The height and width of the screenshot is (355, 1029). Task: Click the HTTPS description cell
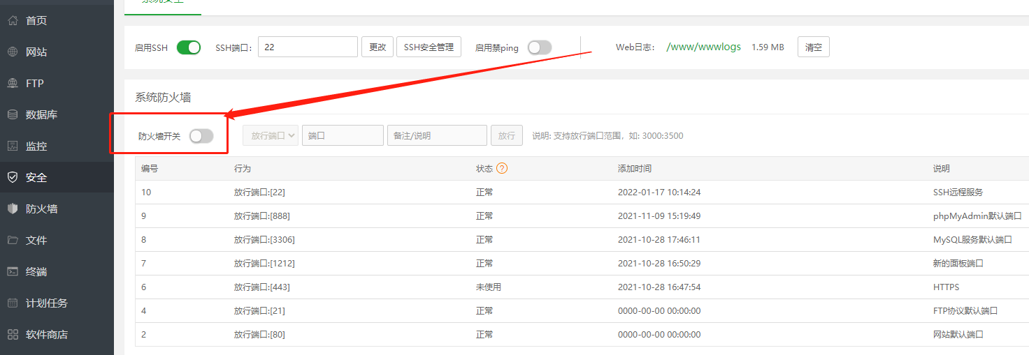pos(947,287)
